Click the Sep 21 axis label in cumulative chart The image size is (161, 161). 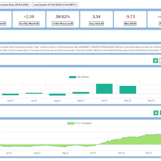click(66, 153)
